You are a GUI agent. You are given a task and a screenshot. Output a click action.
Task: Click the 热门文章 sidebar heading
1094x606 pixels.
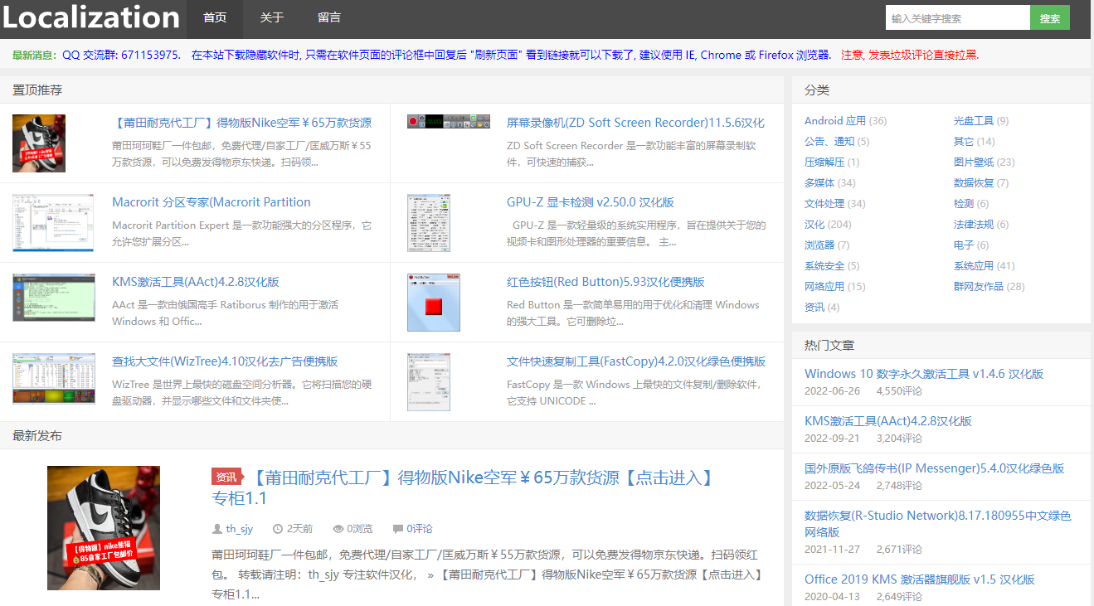(x=829, y=345)
